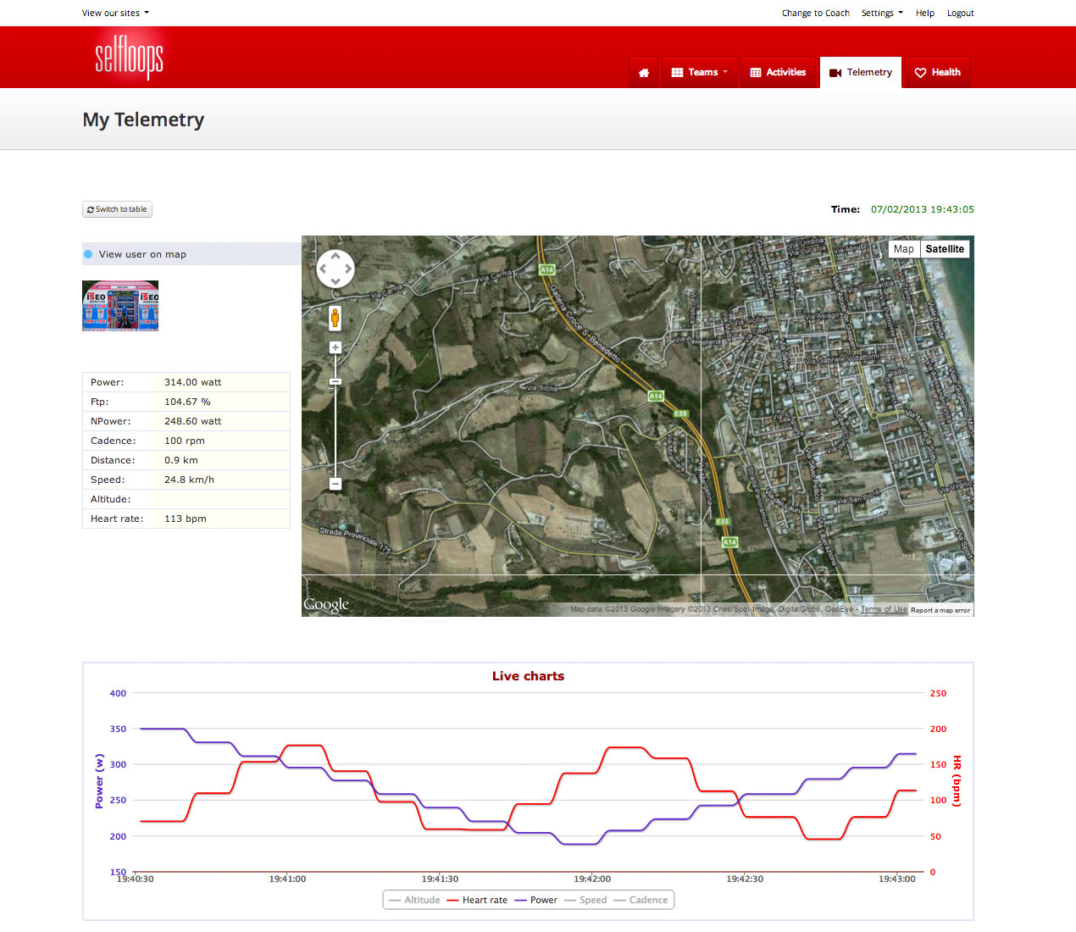Pan the map up with arrow control
1076x932 pixels.
(x=336, y=256)
